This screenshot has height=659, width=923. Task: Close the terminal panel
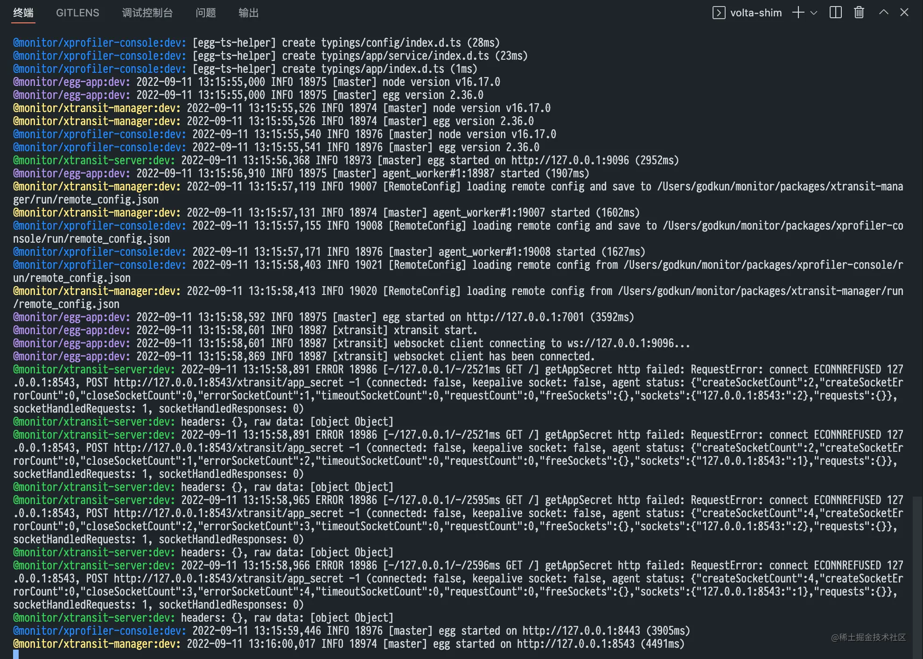tap(904, 13)
